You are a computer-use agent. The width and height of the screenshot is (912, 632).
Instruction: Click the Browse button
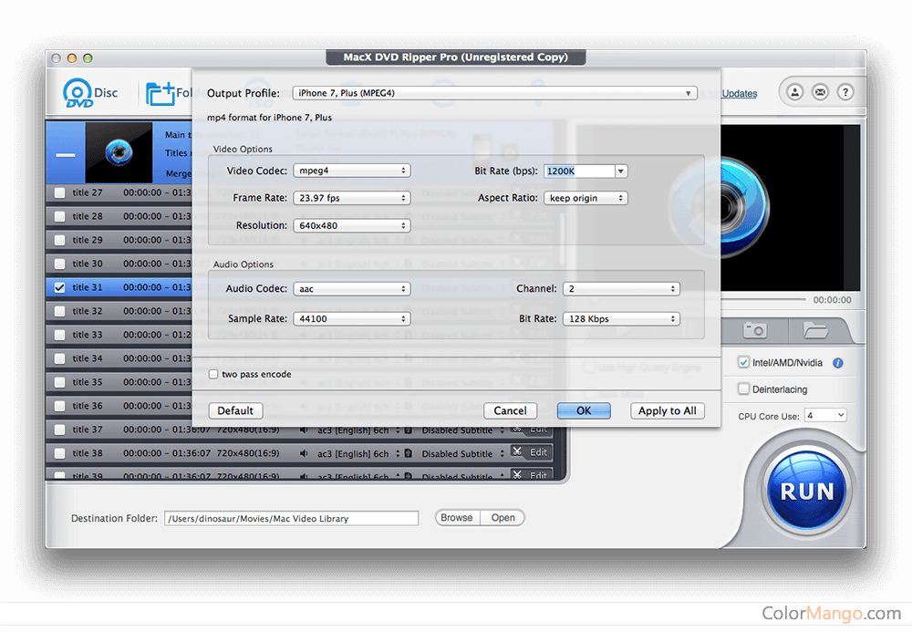coord(457,517)
